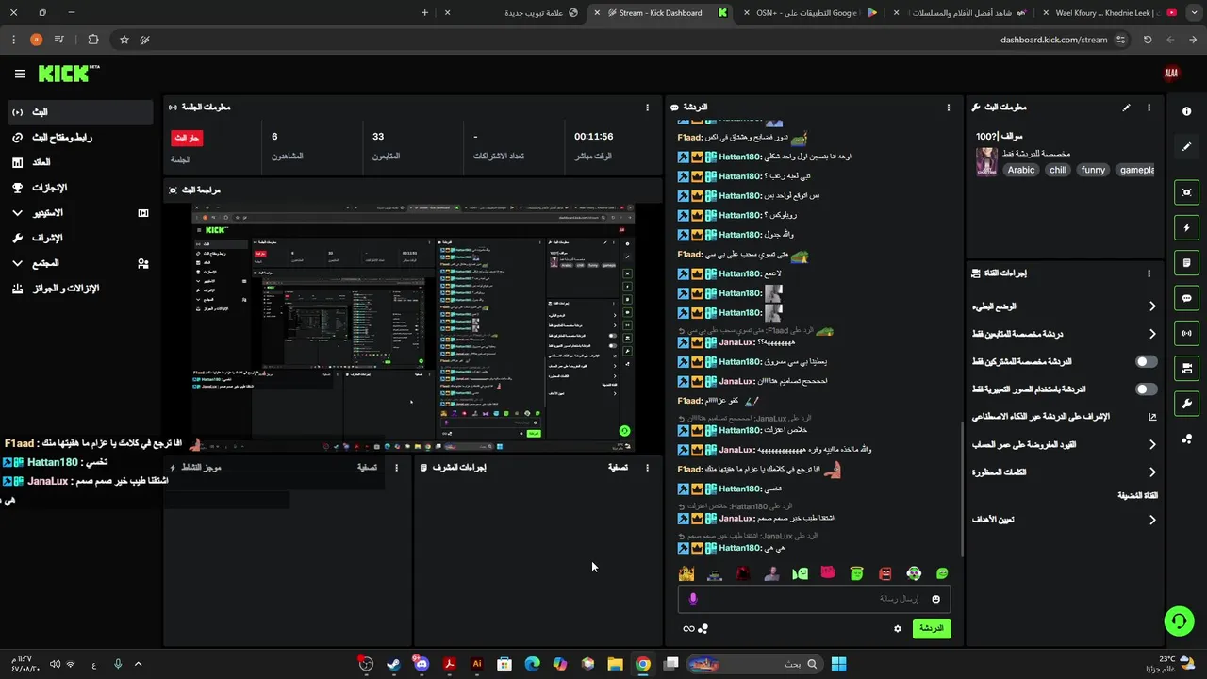Click the chill tag
This screenshot has width=1207, height=679.
[1058, 170]
